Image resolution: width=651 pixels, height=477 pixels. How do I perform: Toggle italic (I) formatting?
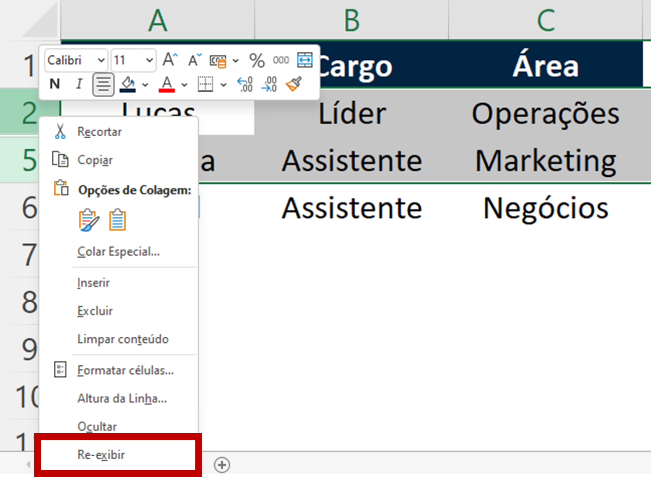click(79, 84)
